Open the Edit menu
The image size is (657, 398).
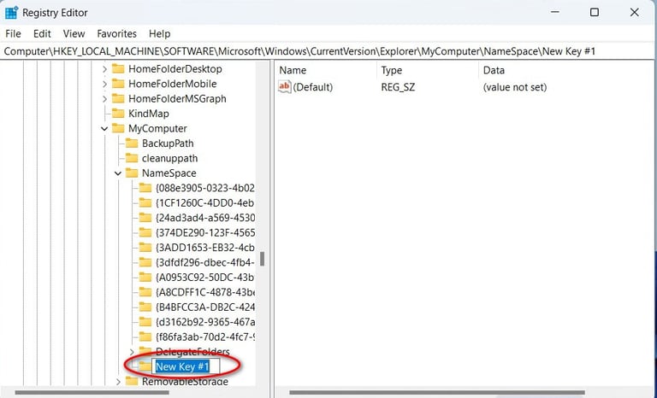(x=42, y=33)
